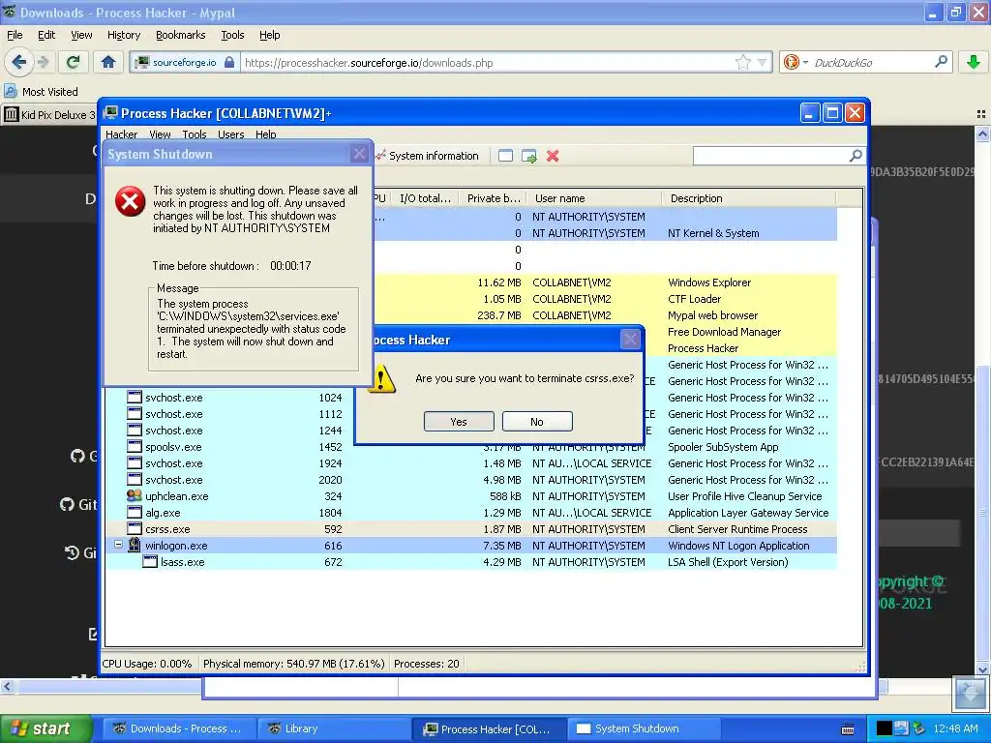
Task: Click the browser page vertical scrollbar up arrow
Action: tap(982, 134)
